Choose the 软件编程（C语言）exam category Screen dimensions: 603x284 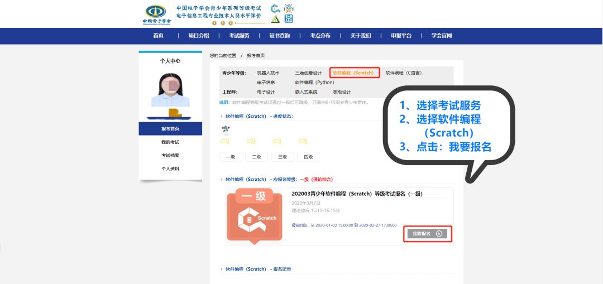[x=404, y=73]
